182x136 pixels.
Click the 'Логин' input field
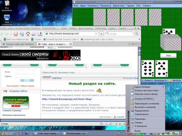coord(25,72)
